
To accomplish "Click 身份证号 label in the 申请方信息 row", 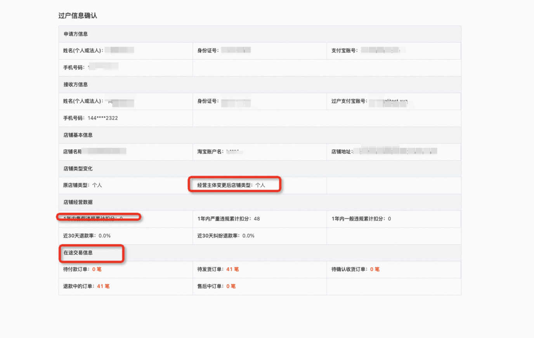I will point(208,51).
